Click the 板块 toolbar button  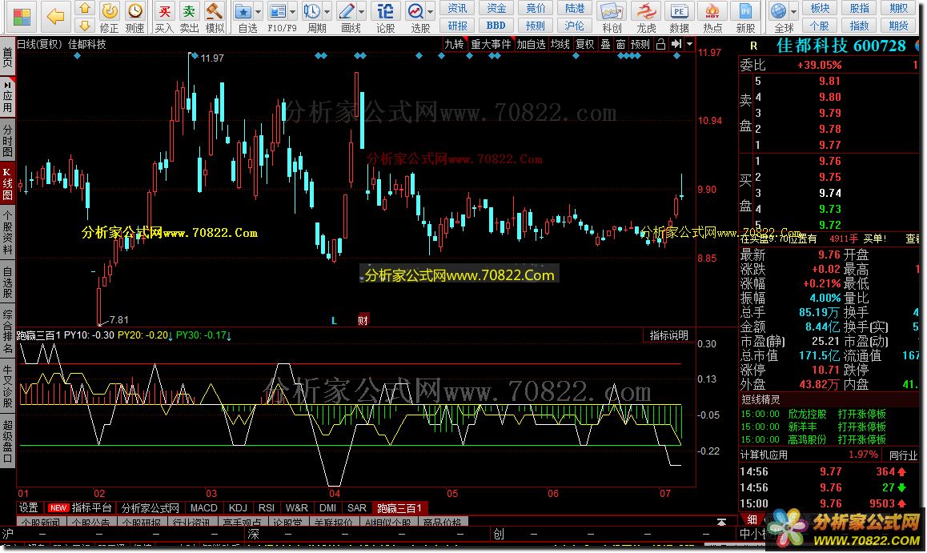tap(820, 8)
